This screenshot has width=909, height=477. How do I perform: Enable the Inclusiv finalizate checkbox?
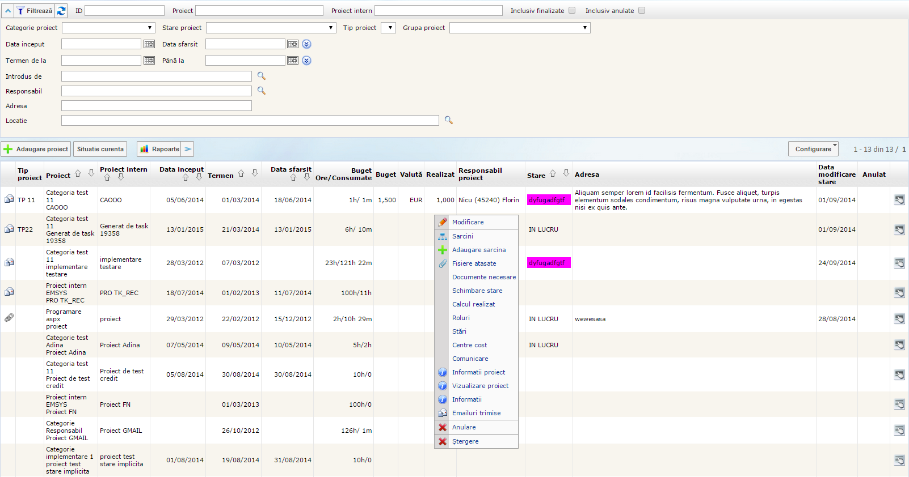pos(572,11)
